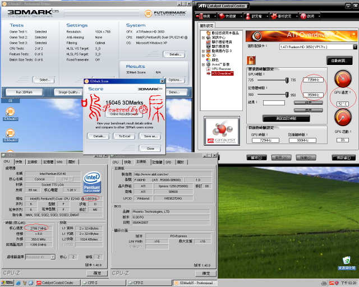Click the unlock padlock icon in ATI Overdrive
The image size is (359, 287).
pos(251,61)
